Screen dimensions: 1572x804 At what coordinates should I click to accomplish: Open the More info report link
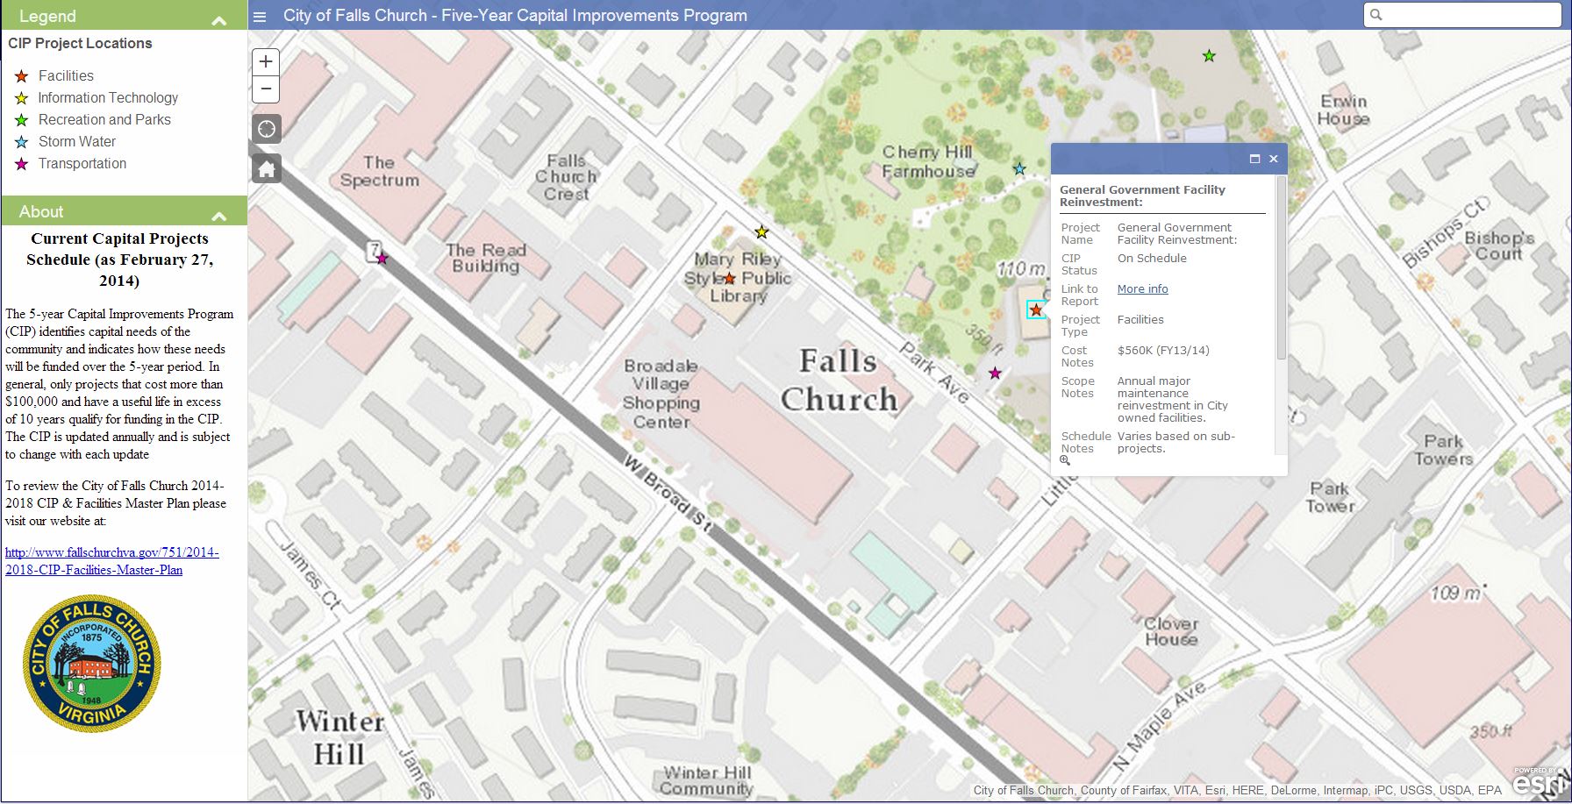click(1142, 289)
